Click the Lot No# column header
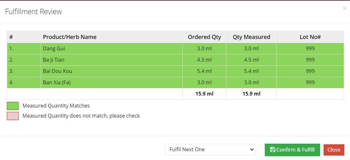This screenshot has height=160, width=350. 310,37
